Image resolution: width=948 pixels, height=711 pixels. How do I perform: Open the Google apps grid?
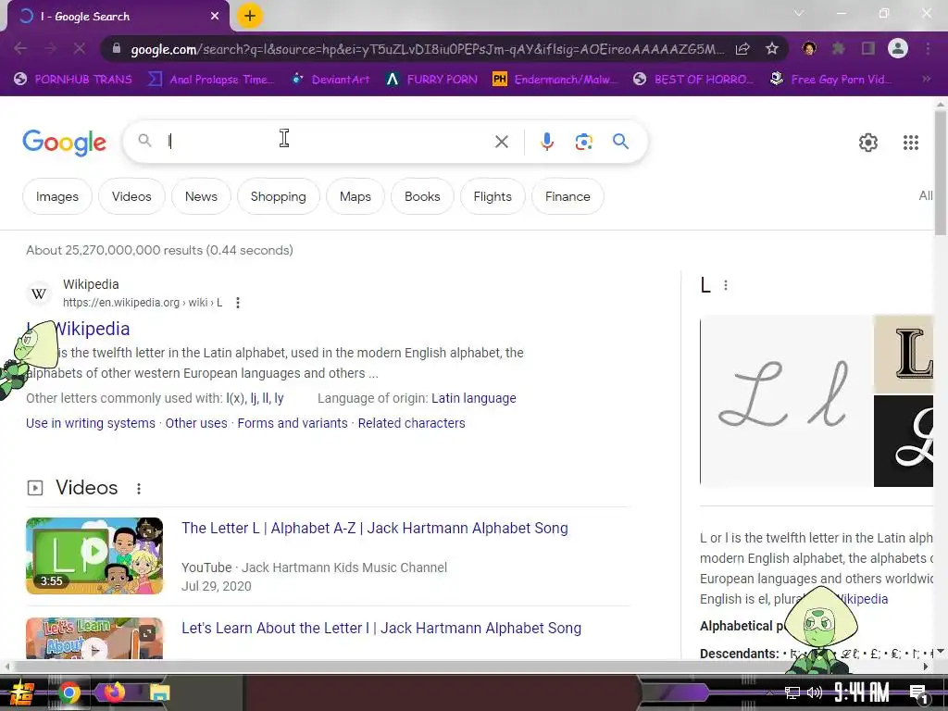click(911, 143)
